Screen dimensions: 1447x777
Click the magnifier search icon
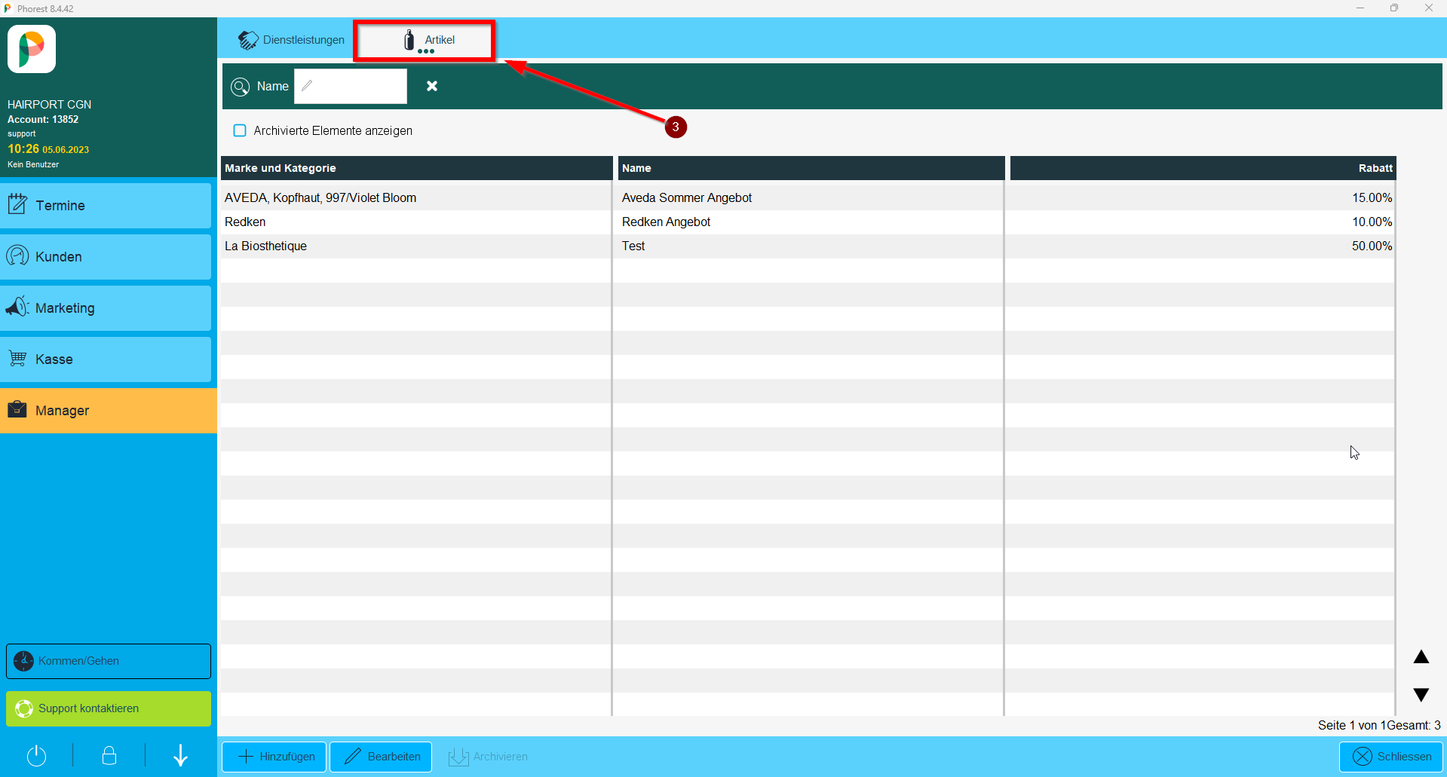[240, 87]
